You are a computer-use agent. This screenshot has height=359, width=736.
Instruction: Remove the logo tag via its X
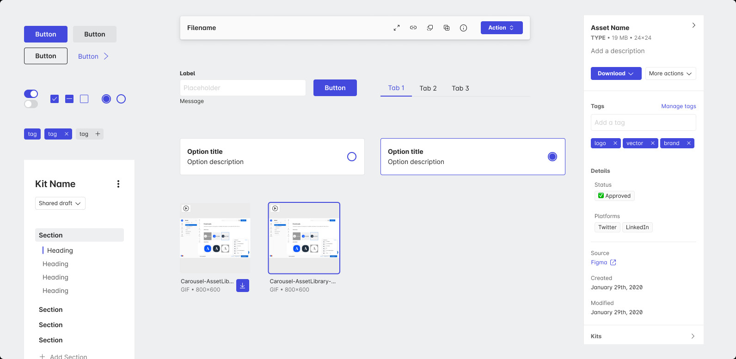615,143
